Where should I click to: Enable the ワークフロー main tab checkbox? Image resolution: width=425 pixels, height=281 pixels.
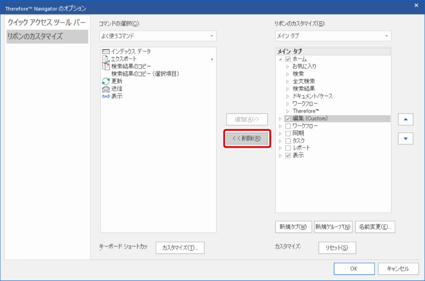[288, 126]
